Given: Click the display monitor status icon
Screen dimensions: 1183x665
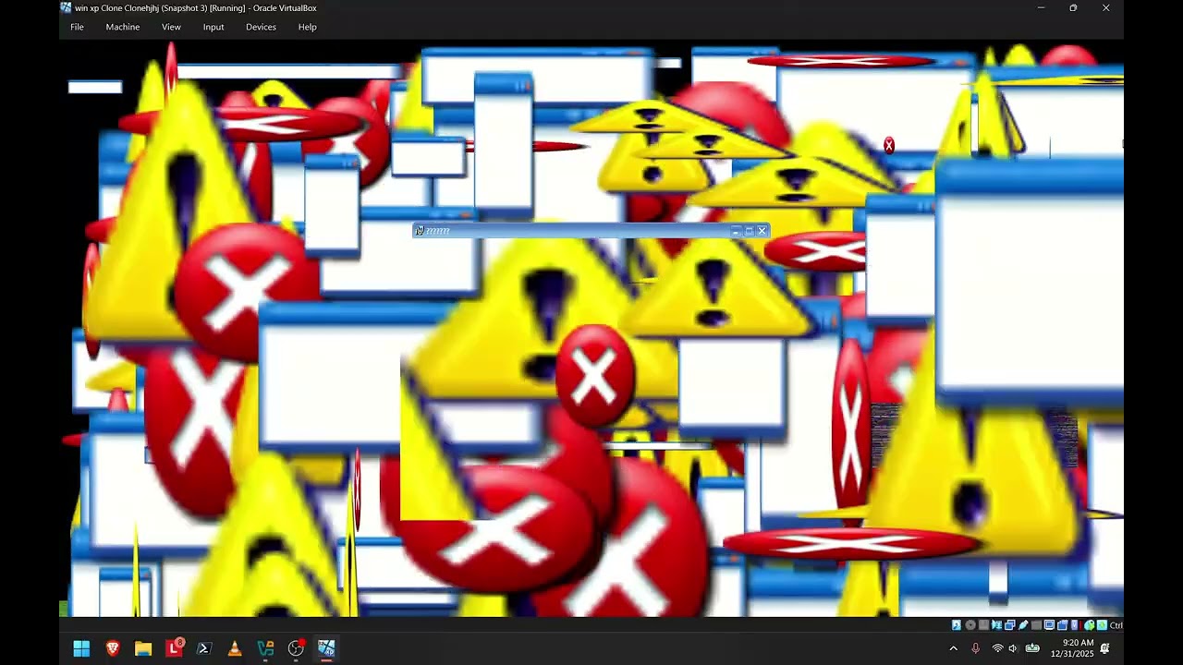Looking at the screenshot, I should coord(1050,625).
